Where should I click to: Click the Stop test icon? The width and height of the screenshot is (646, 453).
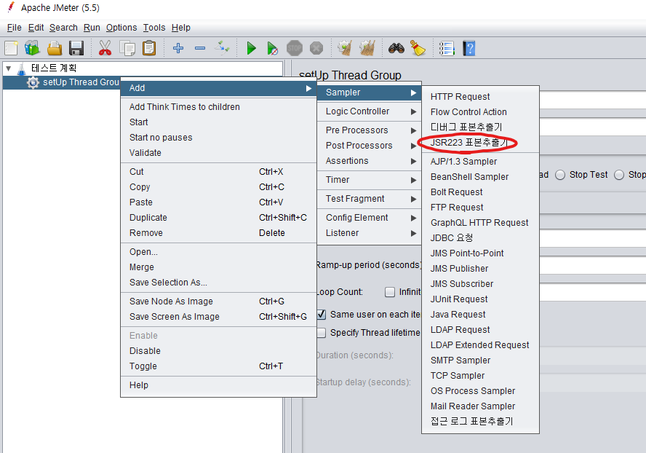pyautogui.click(x=295, y=48)
